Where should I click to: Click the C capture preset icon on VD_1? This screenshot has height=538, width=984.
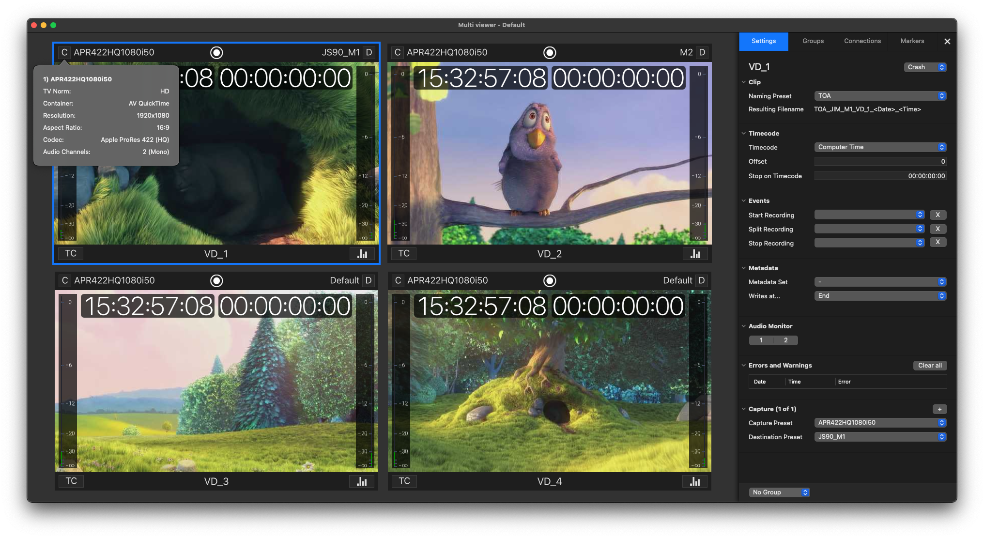64,52
